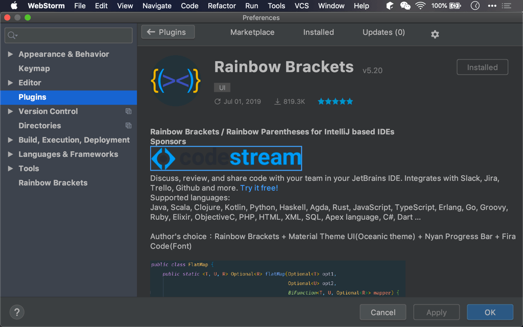The image size is (523, 327).
Task: Expand Languages & Frameworks
Action: point(10,154)
